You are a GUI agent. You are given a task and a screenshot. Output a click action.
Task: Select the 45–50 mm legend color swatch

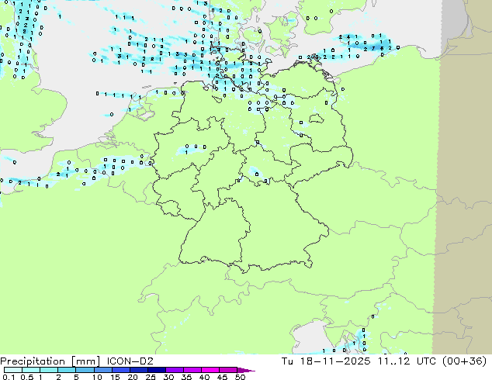(x=228, y=370)
